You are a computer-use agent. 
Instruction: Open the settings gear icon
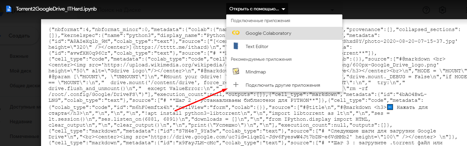point(442,10)
